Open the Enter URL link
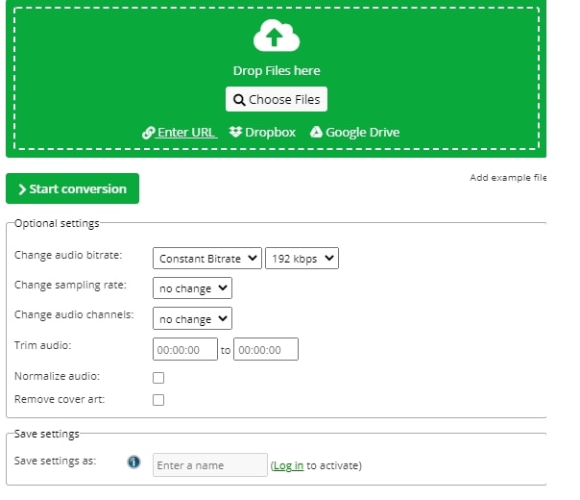580x500 pixels. click(x=180, y=133)
